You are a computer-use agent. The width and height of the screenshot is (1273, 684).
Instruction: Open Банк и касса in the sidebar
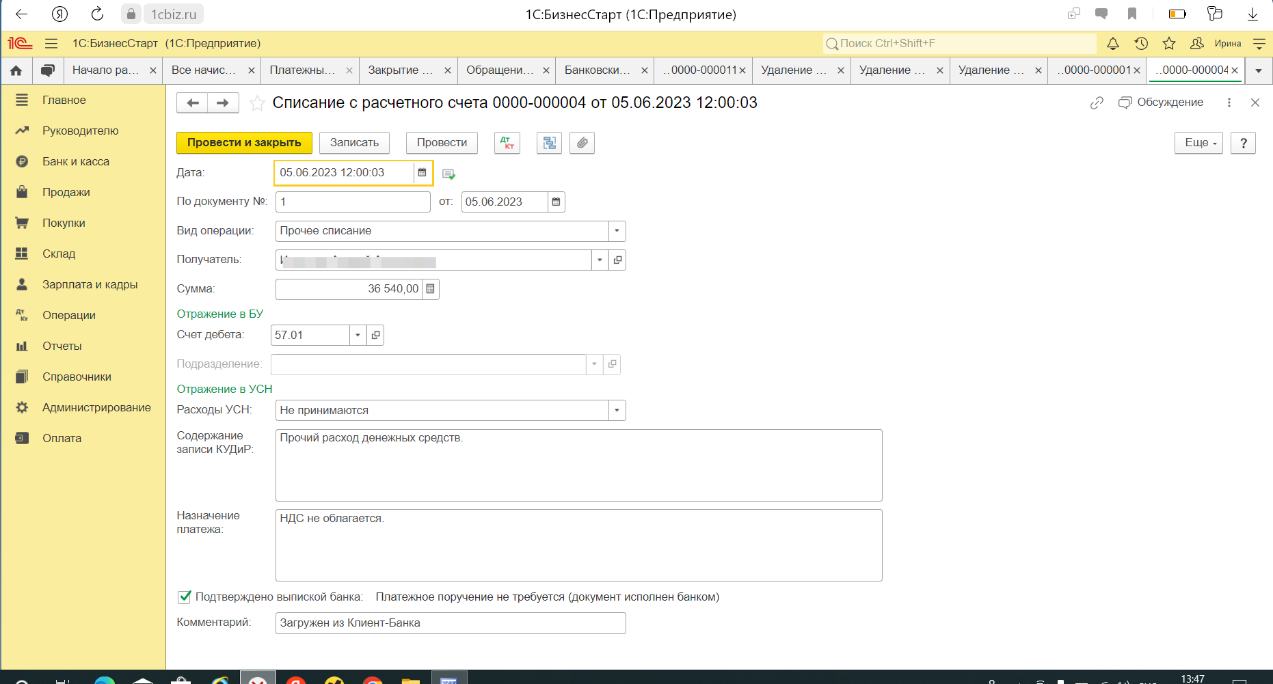[76, 162]
